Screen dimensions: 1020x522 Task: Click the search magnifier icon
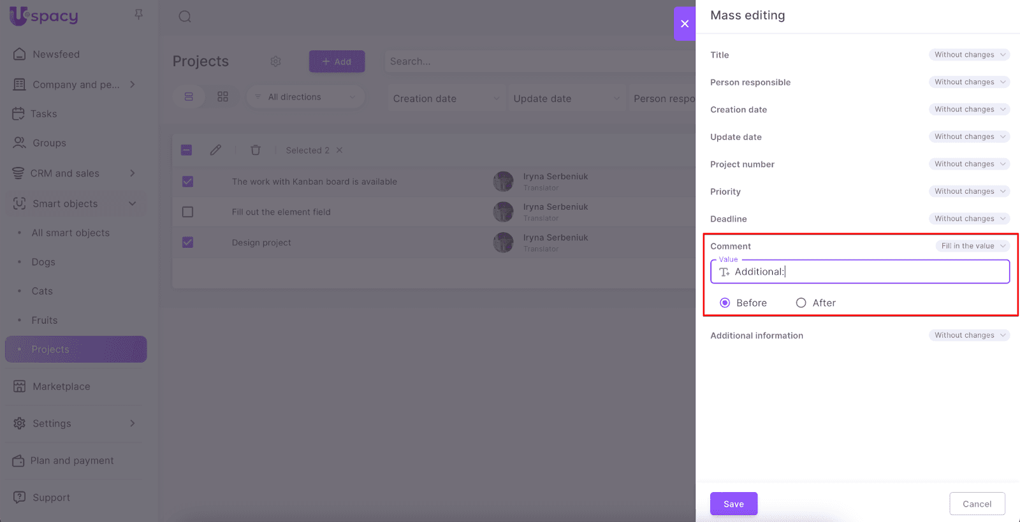(185, 17)
